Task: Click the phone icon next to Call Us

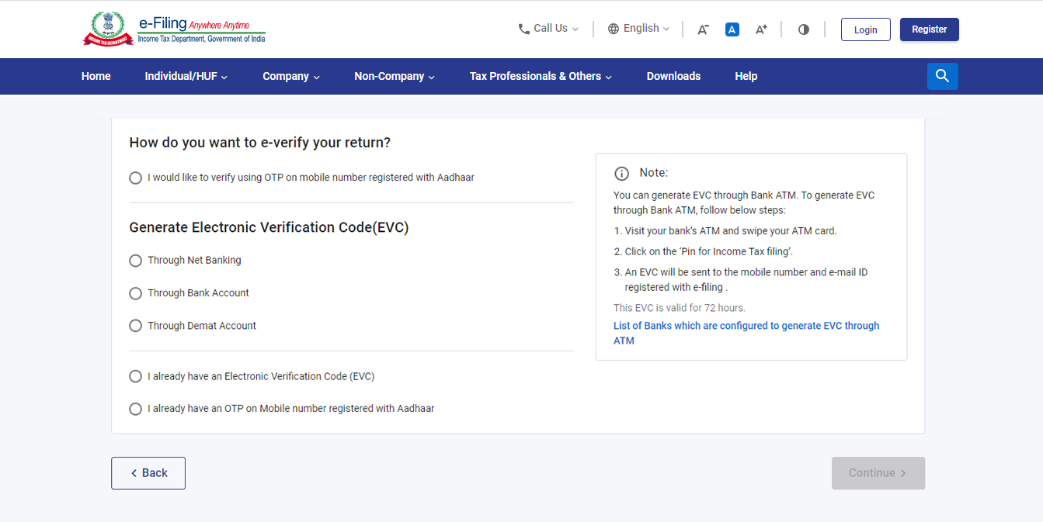Action: point(523,28)
